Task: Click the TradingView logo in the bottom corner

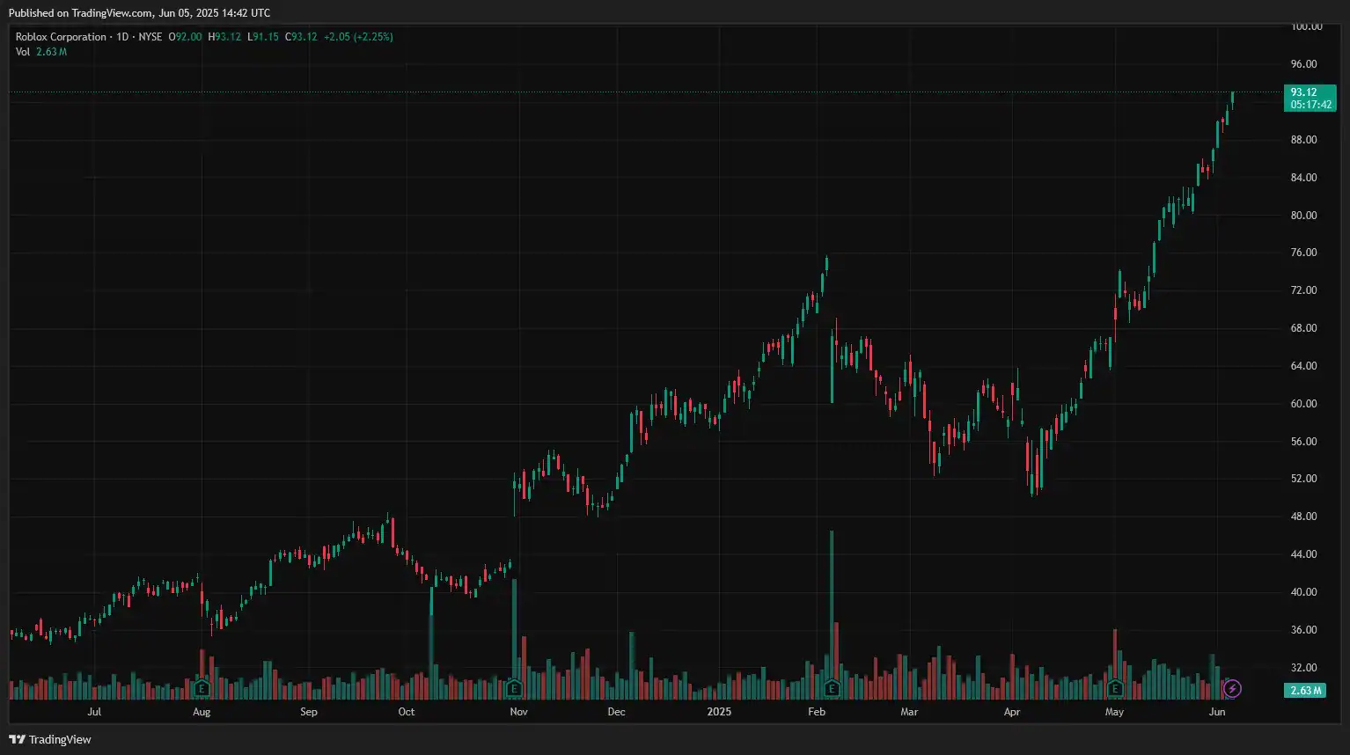Action: tap(49, 739)
